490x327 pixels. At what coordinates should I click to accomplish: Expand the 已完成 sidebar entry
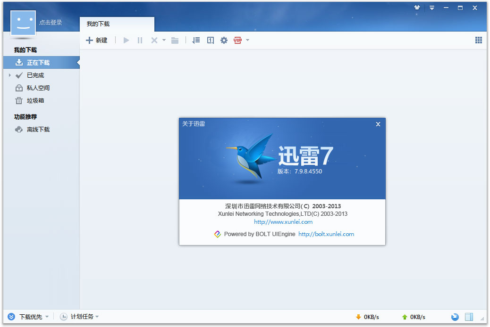(9, 75)
